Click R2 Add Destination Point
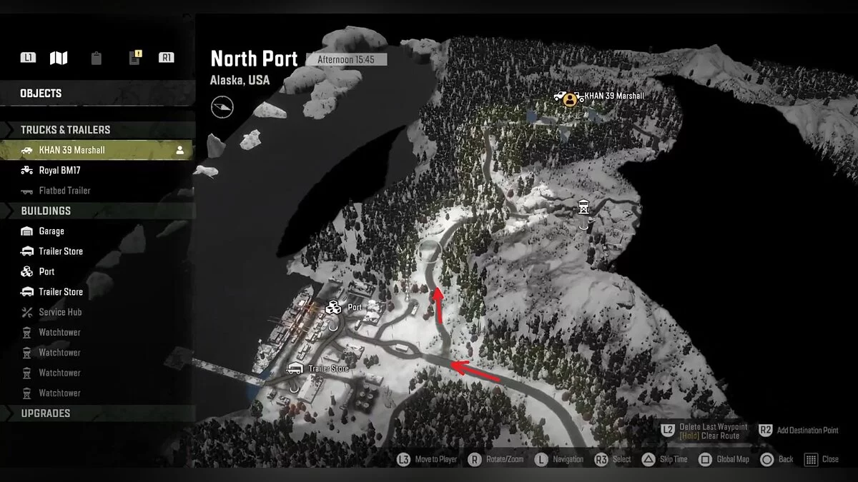Viewport: 858px width, 482px height. 799,431
